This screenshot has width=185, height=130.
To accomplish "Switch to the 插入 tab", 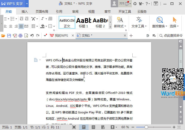I will pos(25,11).
